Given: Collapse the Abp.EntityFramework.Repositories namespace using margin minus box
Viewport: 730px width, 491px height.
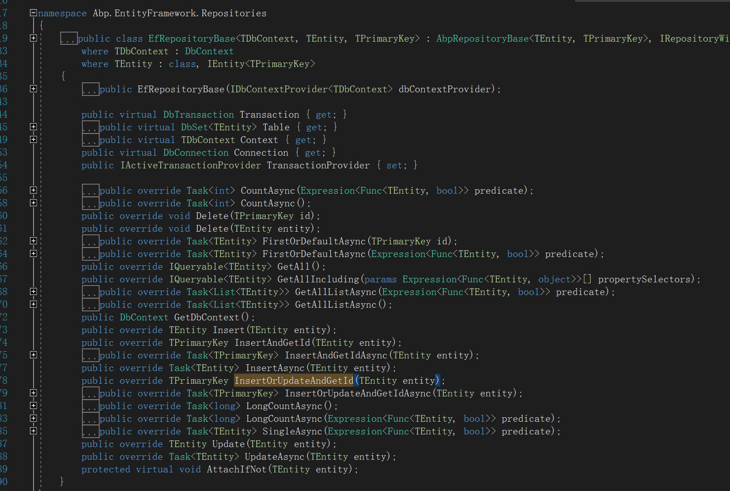Looking at the screenshot, I should pyautogui.click(x=33, y=13).
